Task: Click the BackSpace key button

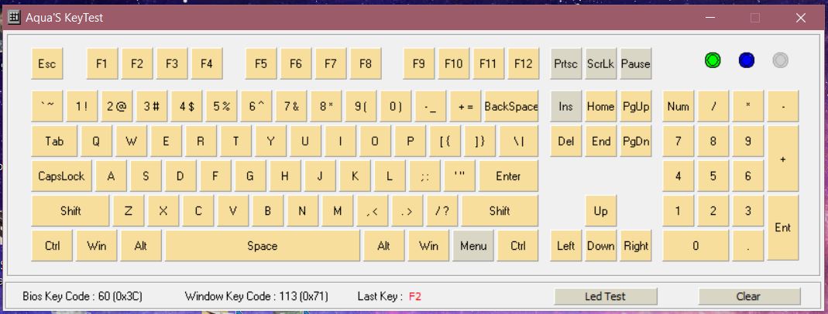Action: coord(511,106)
